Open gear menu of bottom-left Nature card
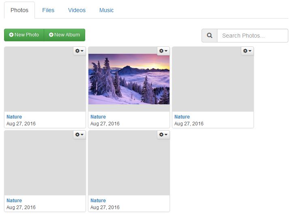Screen dimensions: 292x218 79,134
